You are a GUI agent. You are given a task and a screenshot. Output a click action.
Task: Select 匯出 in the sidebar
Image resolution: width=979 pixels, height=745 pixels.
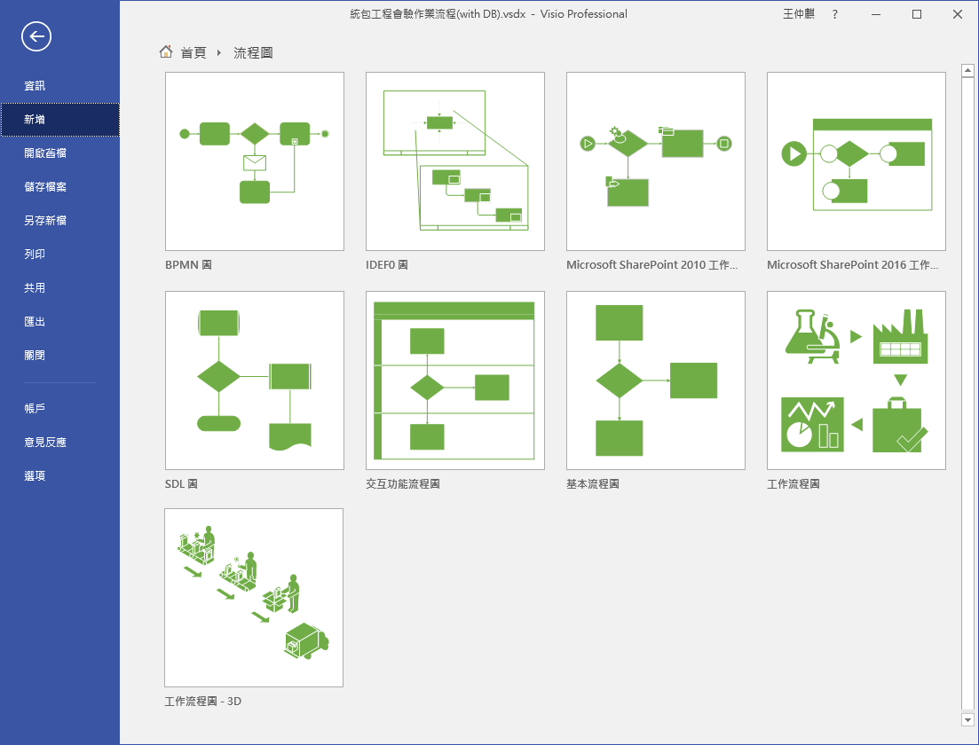pos(60,321)
